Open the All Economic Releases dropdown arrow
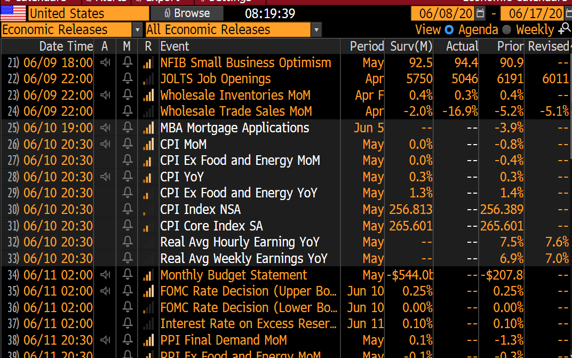This screenshot has height=358, width=572. (x=316, y=30)
